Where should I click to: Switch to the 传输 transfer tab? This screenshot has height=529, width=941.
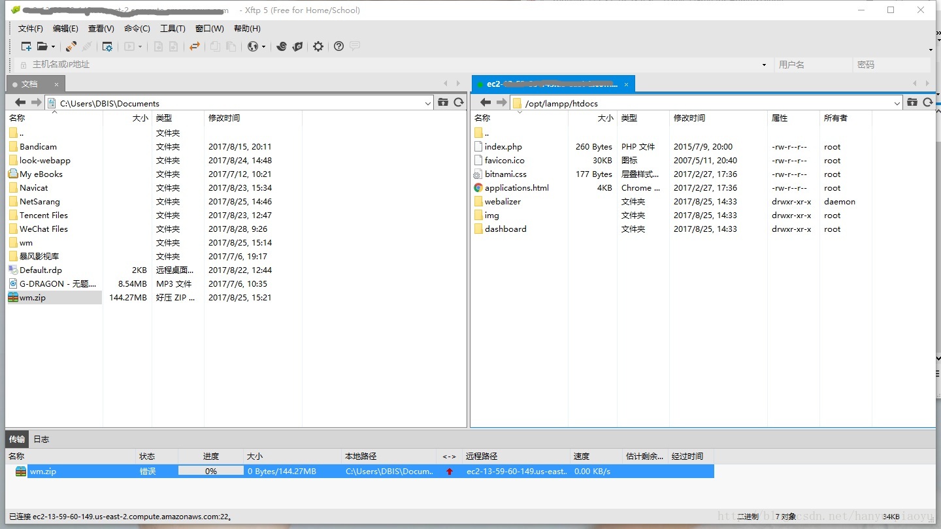17,439
